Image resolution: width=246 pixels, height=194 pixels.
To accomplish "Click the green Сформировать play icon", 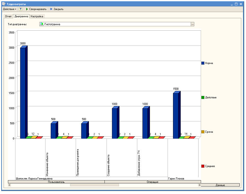I will click(27, 9).
